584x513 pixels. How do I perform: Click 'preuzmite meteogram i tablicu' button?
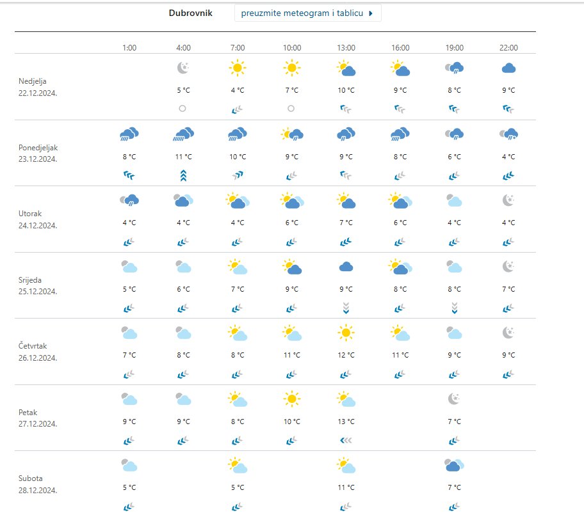(x=307, y=13)
